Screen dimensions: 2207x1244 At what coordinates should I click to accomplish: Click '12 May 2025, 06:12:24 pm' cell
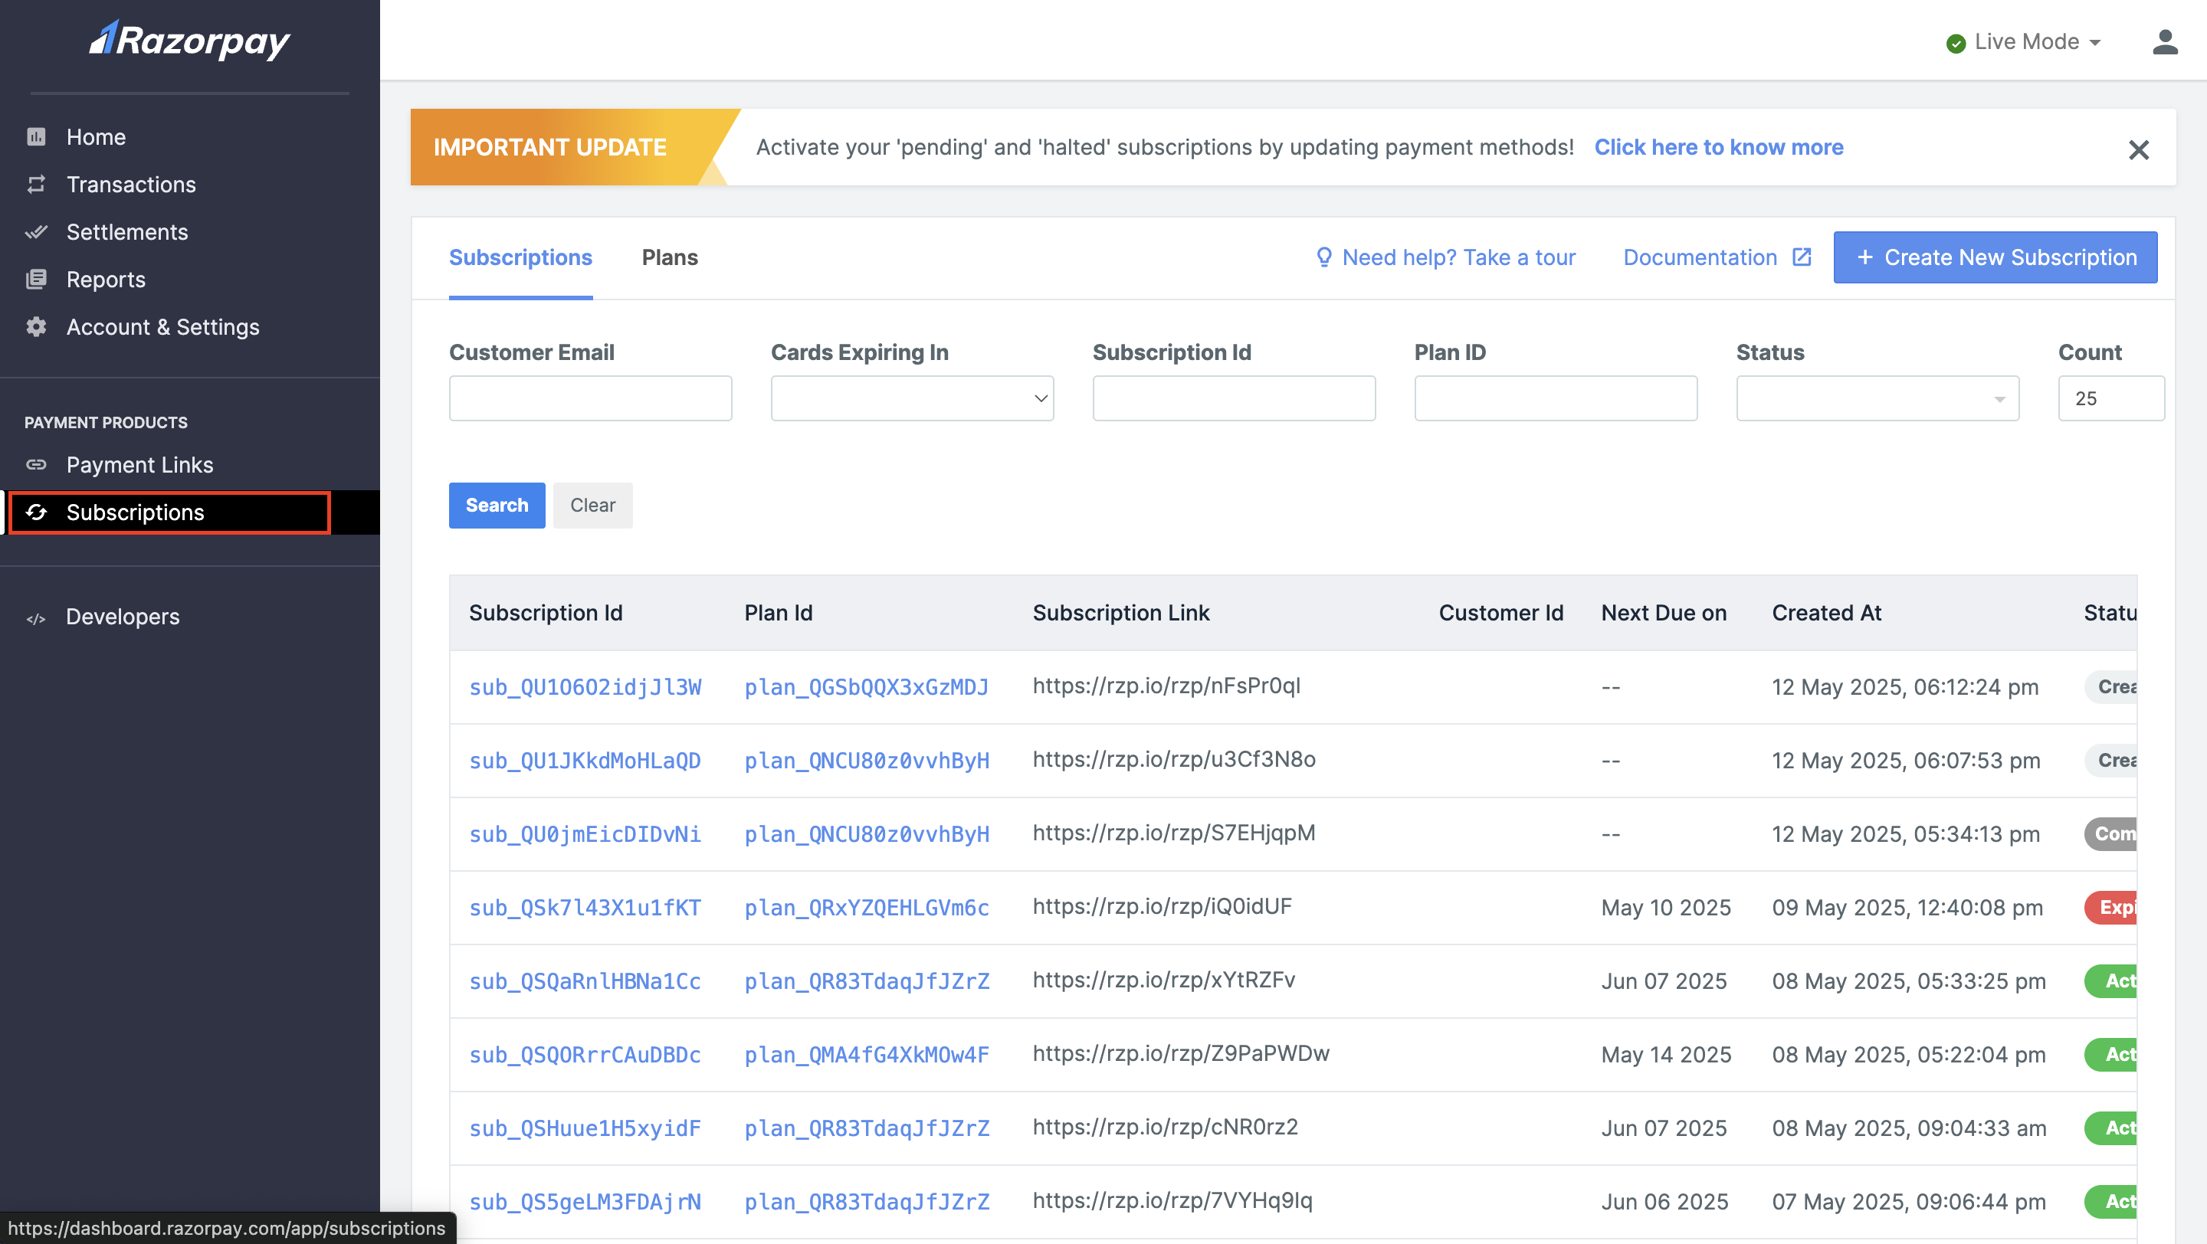(1904, 686)
